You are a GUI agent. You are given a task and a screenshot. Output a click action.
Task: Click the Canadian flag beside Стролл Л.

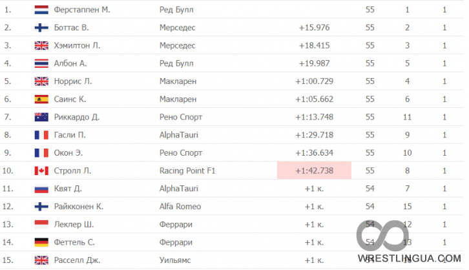click(x=41, y=171)
